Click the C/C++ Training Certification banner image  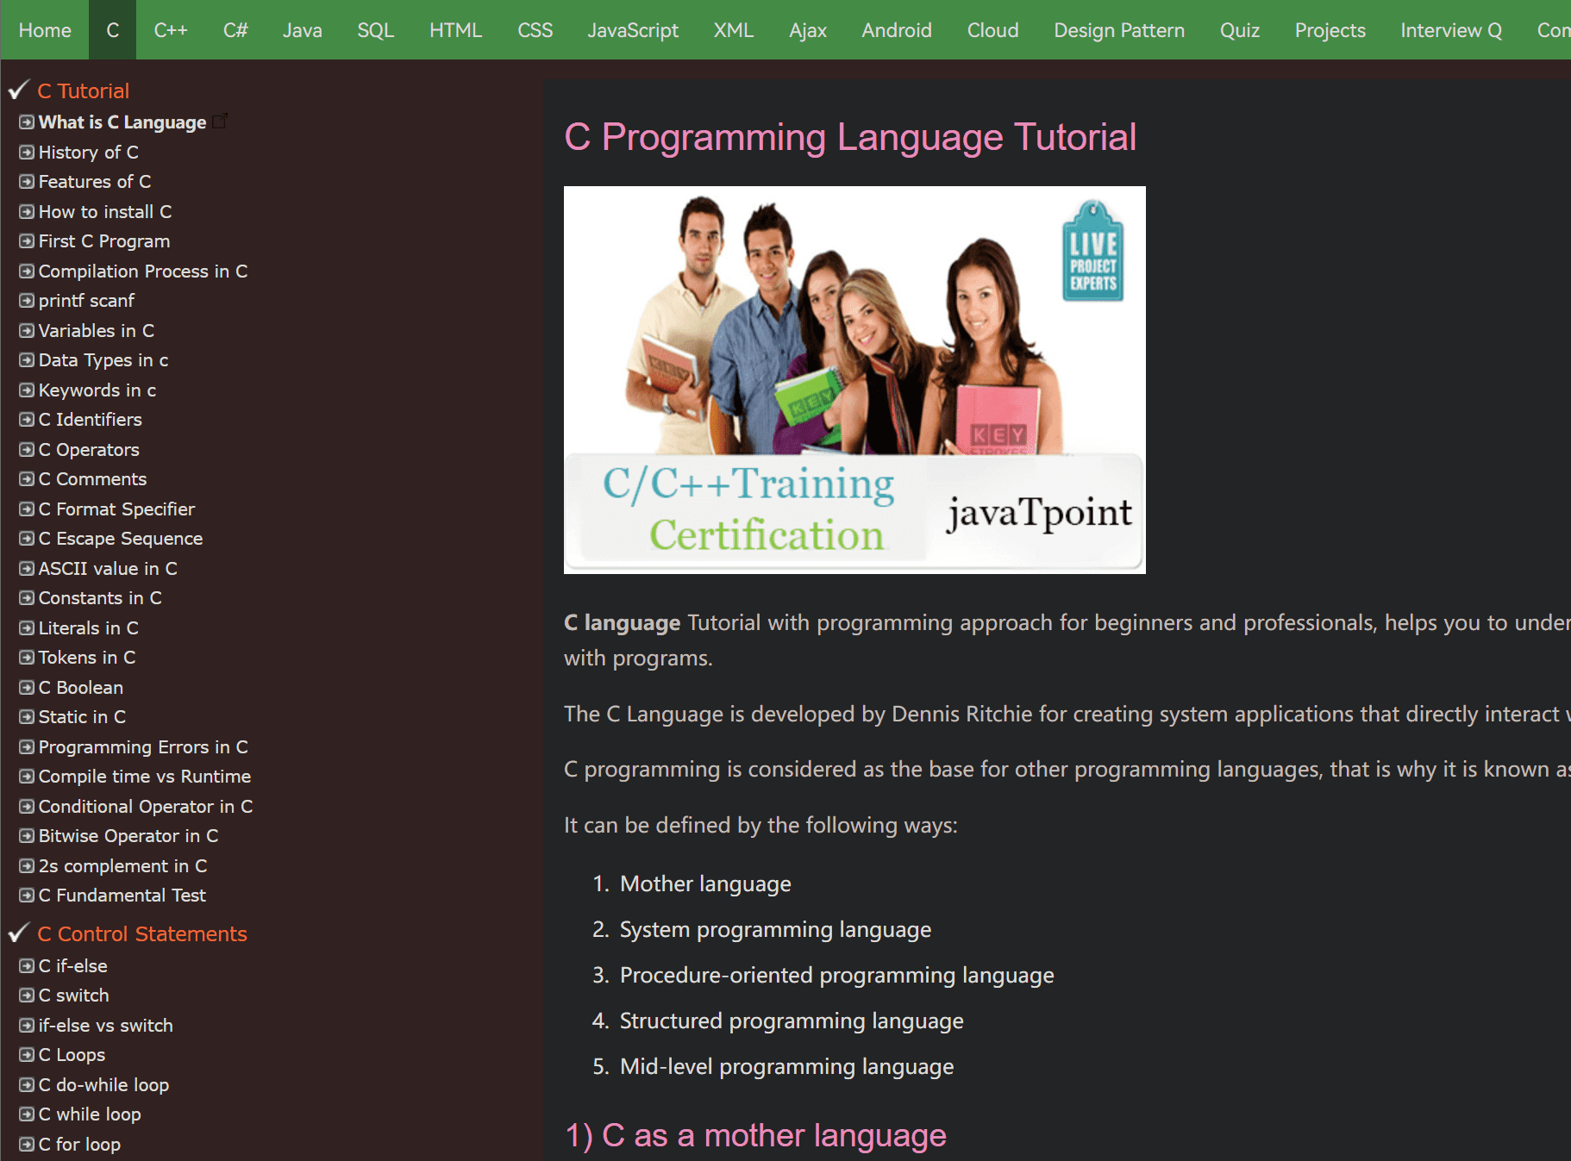(854, 379)
